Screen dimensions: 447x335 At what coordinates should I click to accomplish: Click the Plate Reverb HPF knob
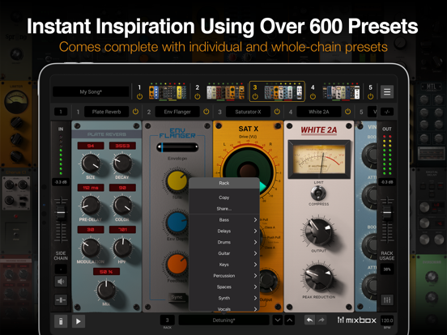tap(122, 248)
